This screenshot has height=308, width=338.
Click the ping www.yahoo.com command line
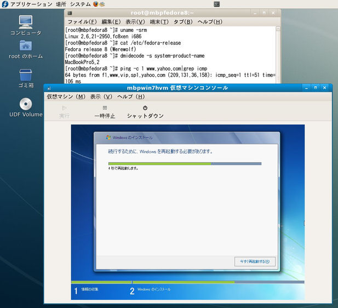[x=136, y=69]
